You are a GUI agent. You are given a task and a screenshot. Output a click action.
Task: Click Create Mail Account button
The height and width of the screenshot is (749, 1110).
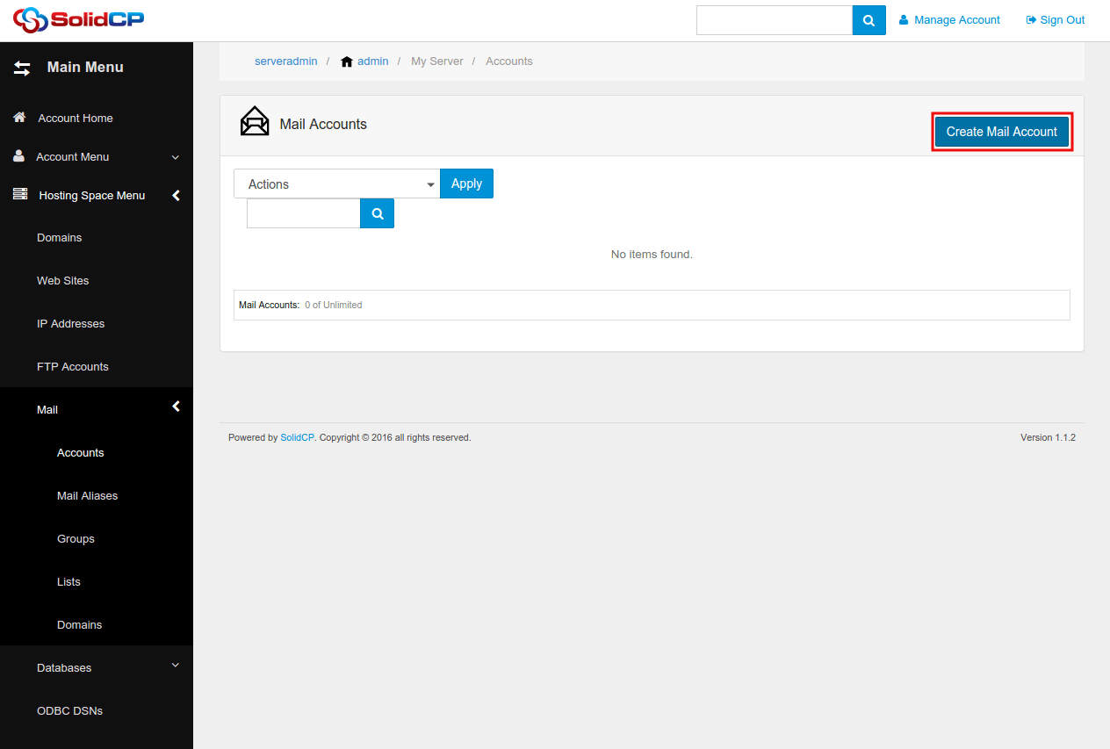point(1001,132)
